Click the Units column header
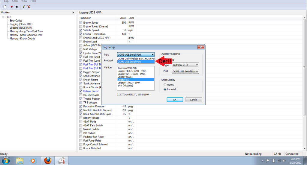Viewport: 307px width, 172px height. [131, 18]
